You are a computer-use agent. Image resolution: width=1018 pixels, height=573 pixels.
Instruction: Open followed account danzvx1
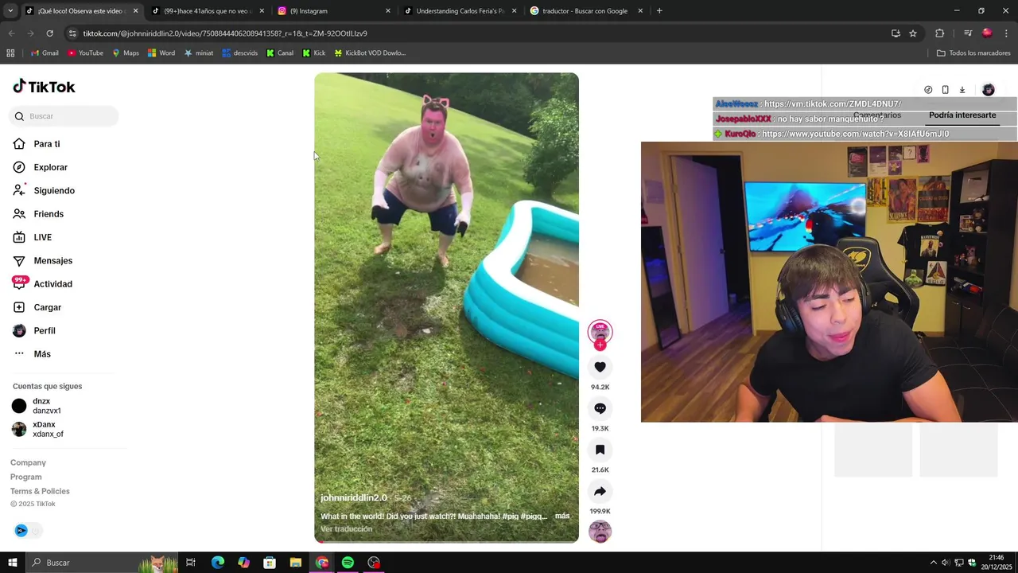click(37, 406)
